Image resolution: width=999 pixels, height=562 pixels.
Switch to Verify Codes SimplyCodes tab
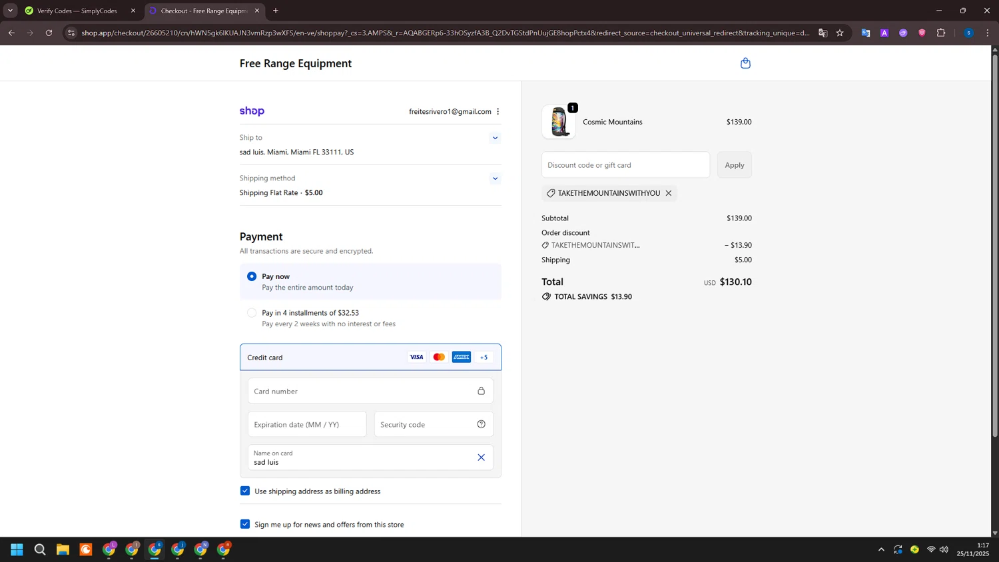[x=77, y=11]
